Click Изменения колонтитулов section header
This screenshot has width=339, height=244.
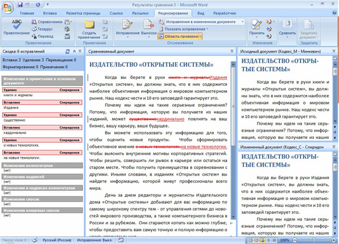[42, 165]
